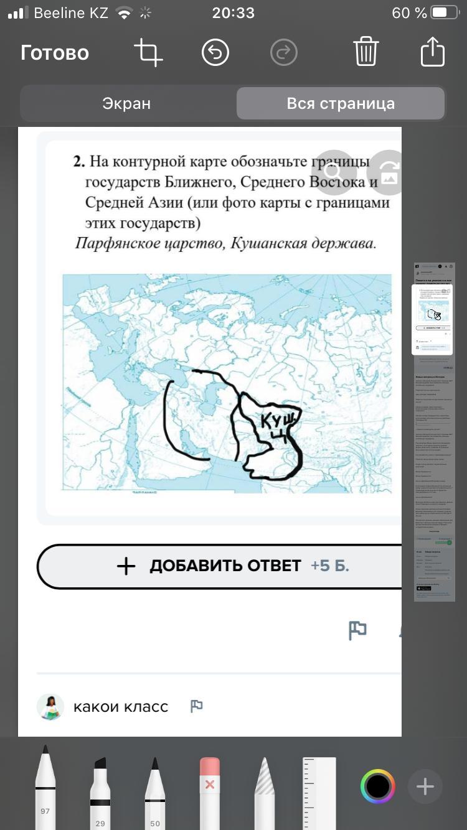Select the ruler tool
Viewport: 467px width, 830px height.
pyautogui.click(x=319, y=793)
